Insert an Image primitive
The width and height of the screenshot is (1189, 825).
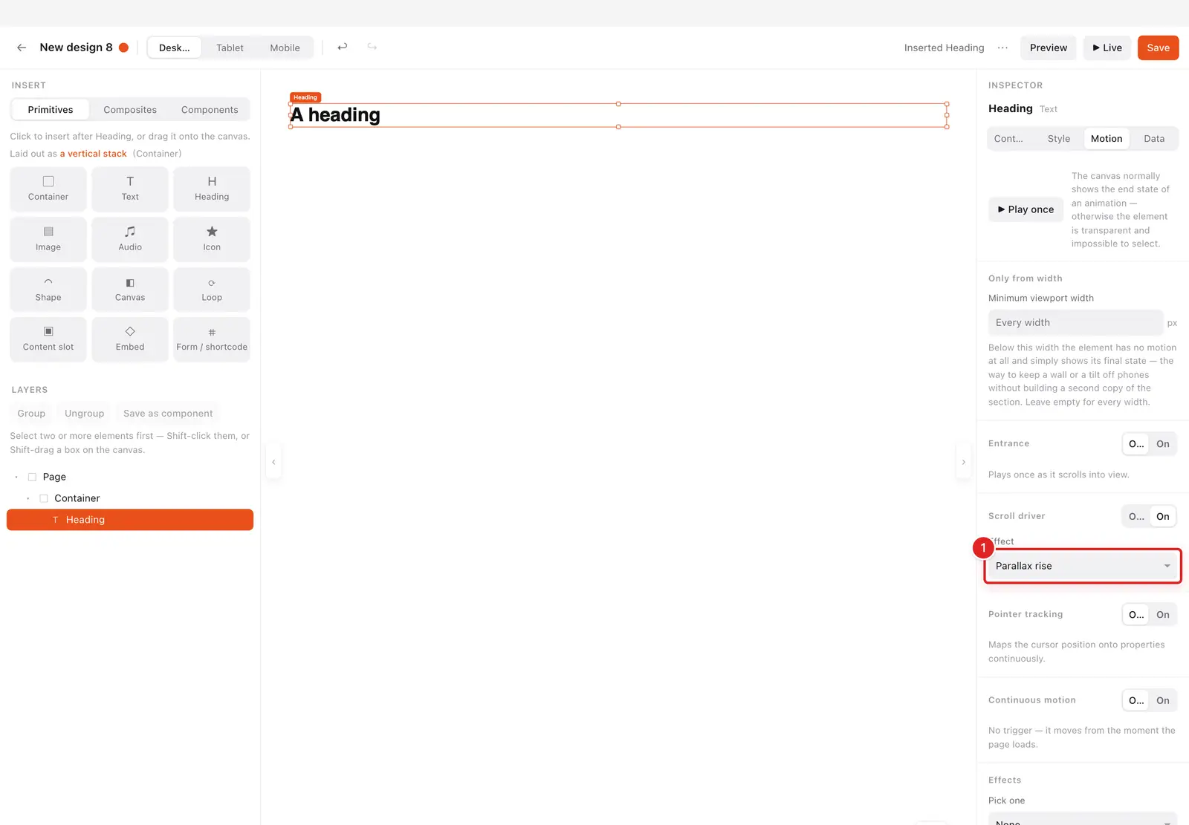pos(48,239)
